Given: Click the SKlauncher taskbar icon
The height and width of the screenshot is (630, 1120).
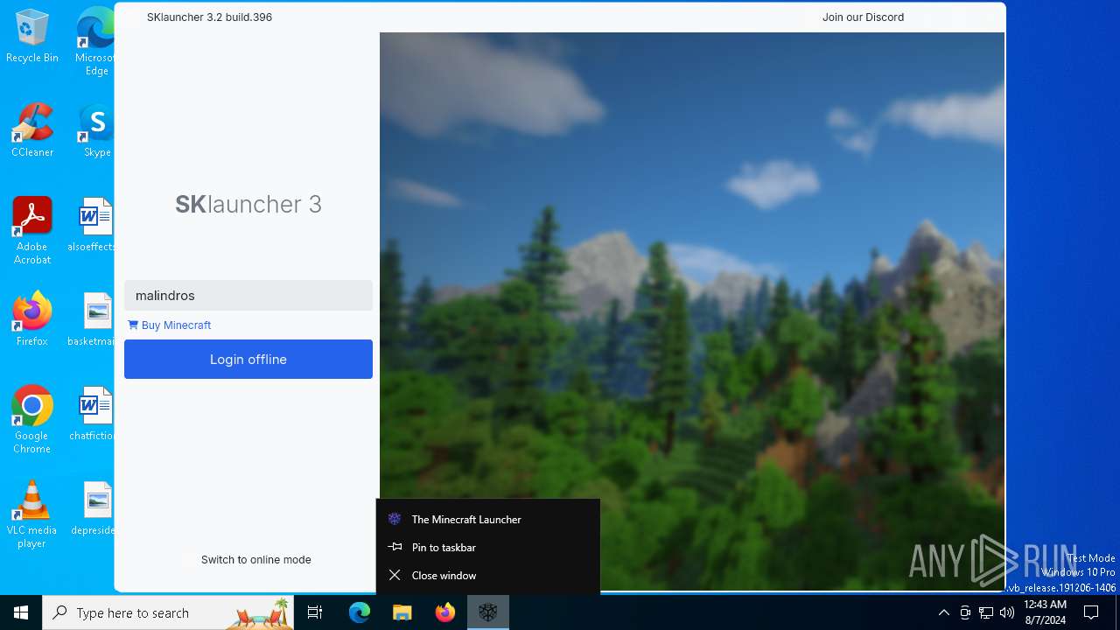Looking at the screenshot, I should [x=488, y=612].
